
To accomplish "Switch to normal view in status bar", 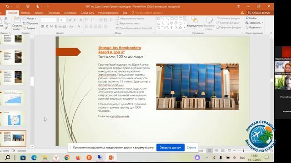I will 210,151.
